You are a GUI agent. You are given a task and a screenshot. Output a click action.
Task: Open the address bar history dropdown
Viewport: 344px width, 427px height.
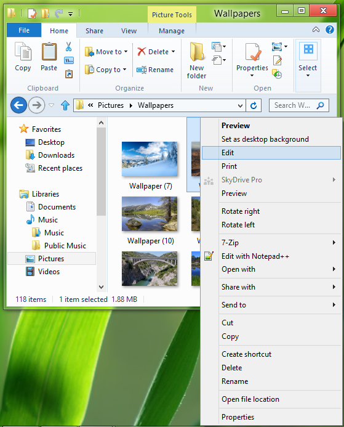point(240,105)
